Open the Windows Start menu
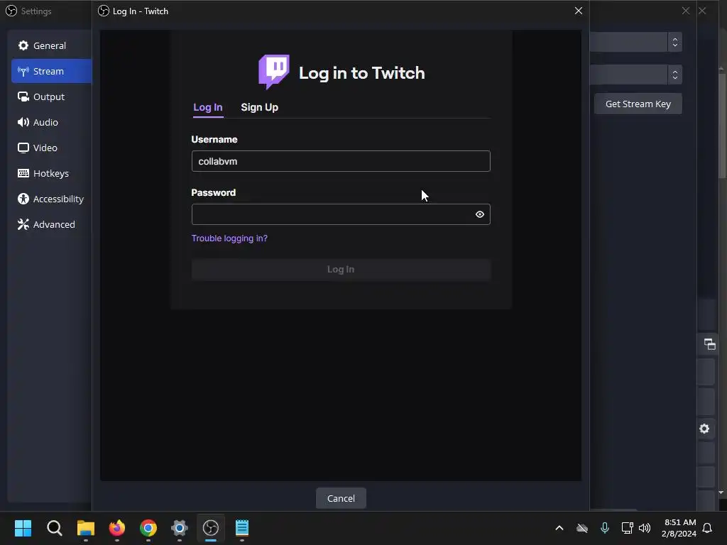Viewport: 727px width, 545px height. [x=23, y=528]
